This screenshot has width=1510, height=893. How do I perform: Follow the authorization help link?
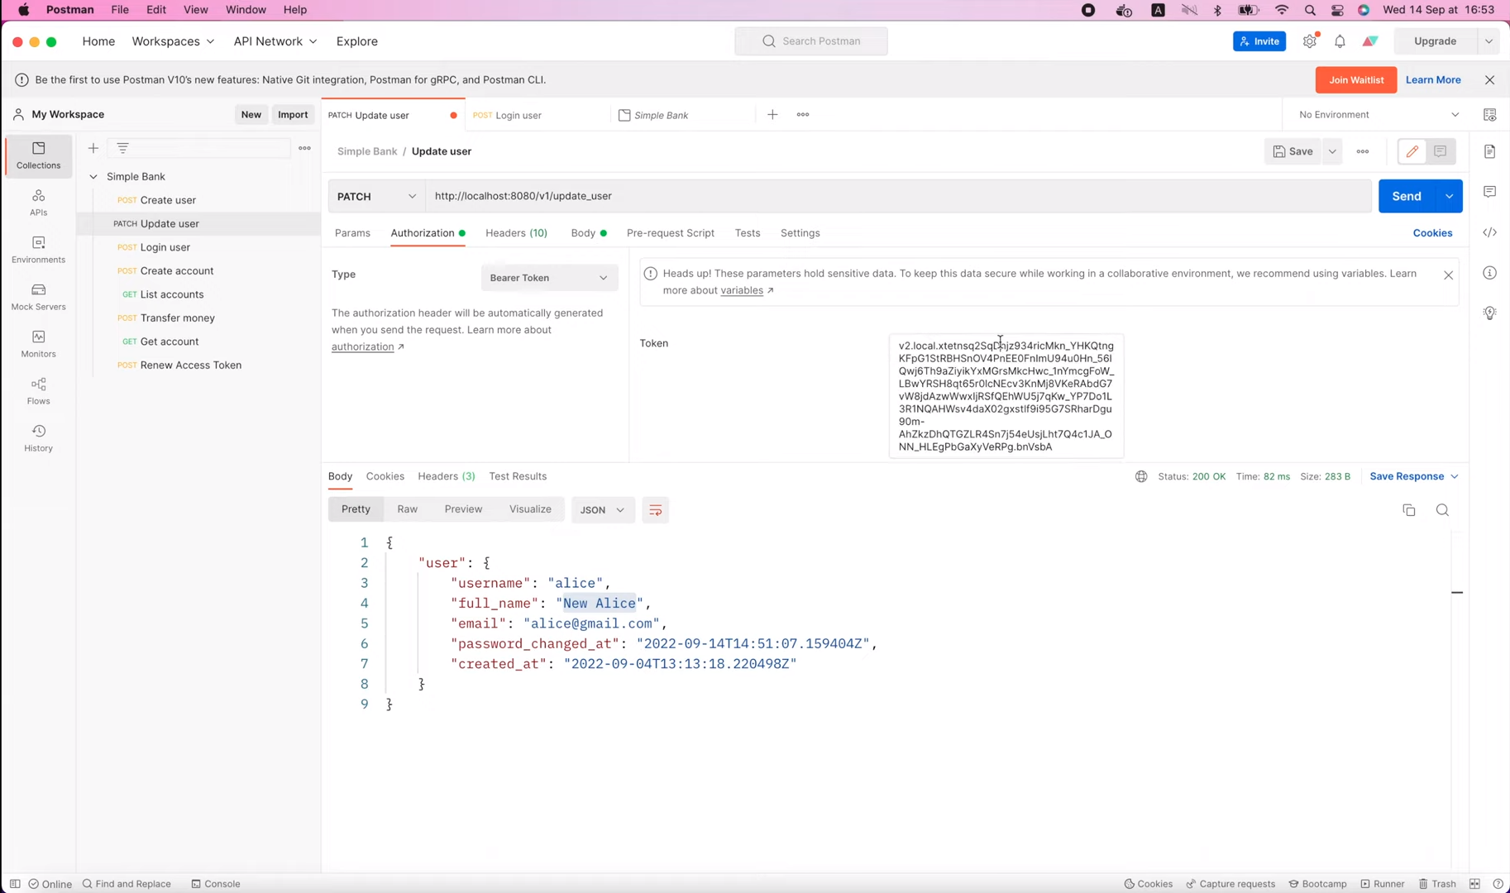coord(362,346)
